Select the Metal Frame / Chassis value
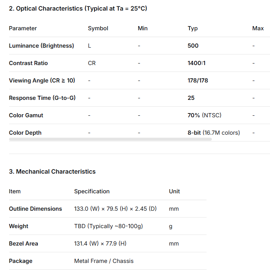Image resolution: width=270 pixels, height=272 pixels. pyautogui.click(x=104, y=261)
